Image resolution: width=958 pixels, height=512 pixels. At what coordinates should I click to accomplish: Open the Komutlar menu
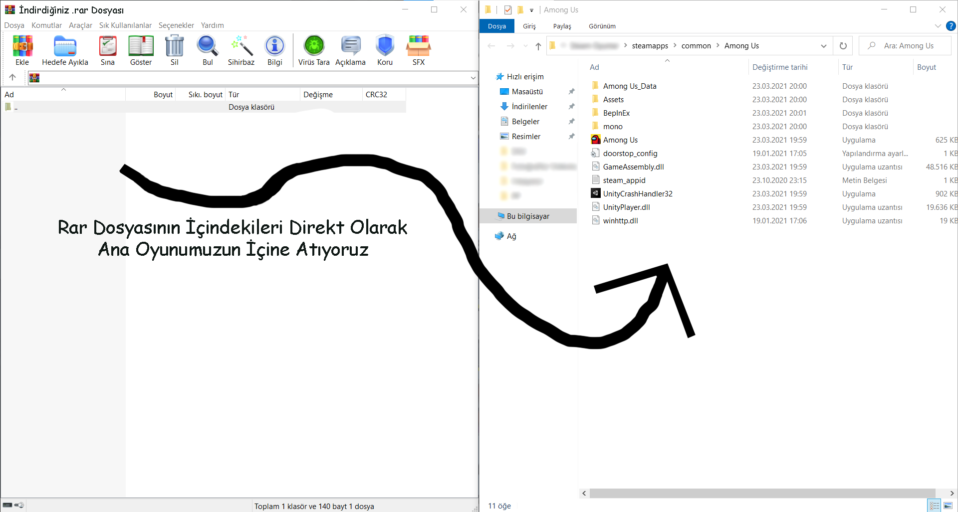tap(47, 25)
